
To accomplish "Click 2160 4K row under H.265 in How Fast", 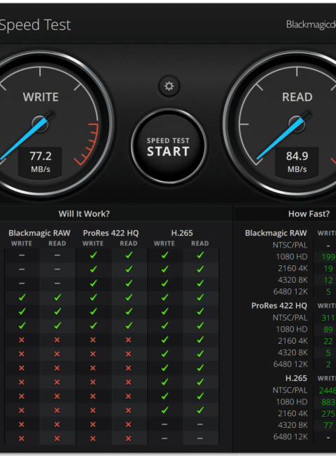I will point(293,413).
